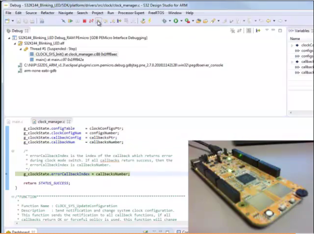
Task: Open the Processor Expert menu
Action: 131,13
